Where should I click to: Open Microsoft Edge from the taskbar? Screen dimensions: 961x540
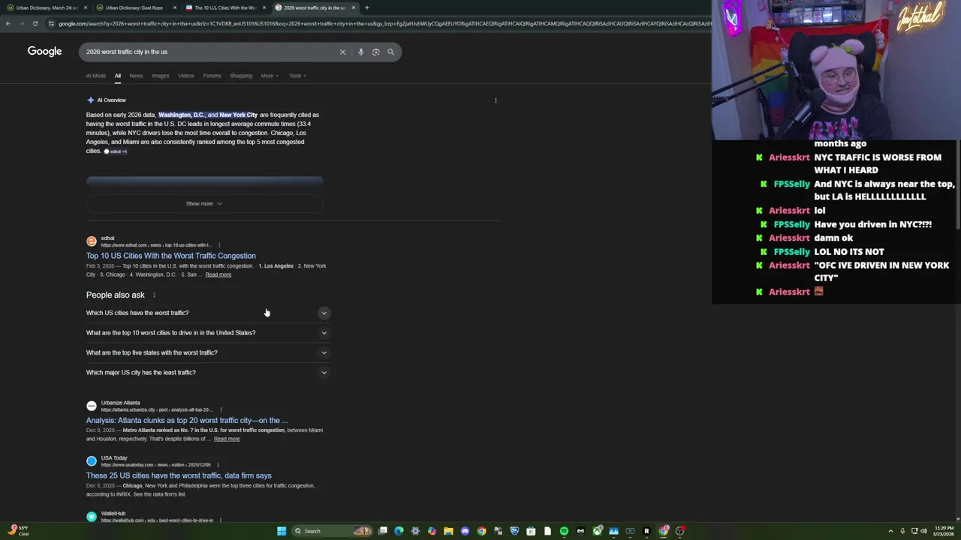coord(399,531)
